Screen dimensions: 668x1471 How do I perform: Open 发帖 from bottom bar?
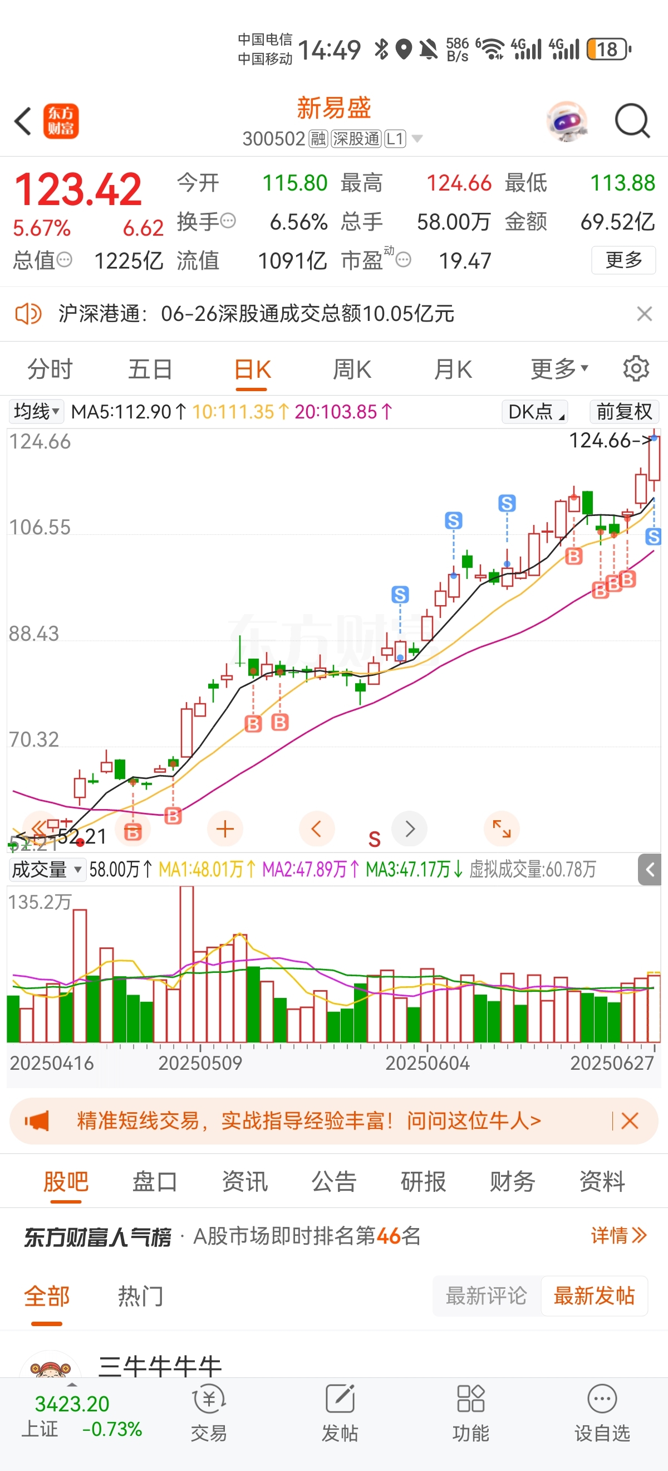pos(340,1412)
